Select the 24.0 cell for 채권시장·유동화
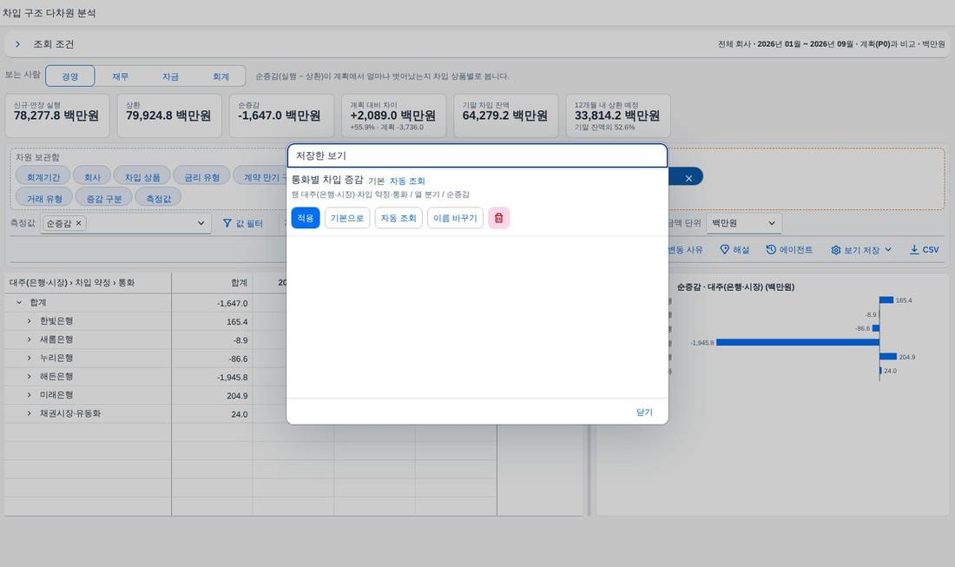Image resolution: width=955 pixels, height=567 pixels. point(212,414)
